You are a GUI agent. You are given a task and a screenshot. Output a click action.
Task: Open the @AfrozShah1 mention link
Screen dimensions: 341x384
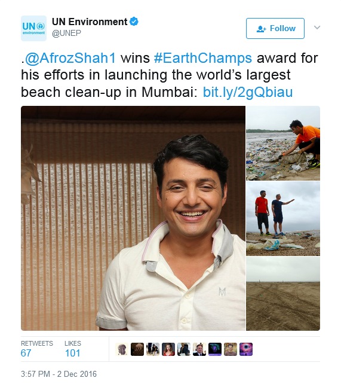point(70,58)
